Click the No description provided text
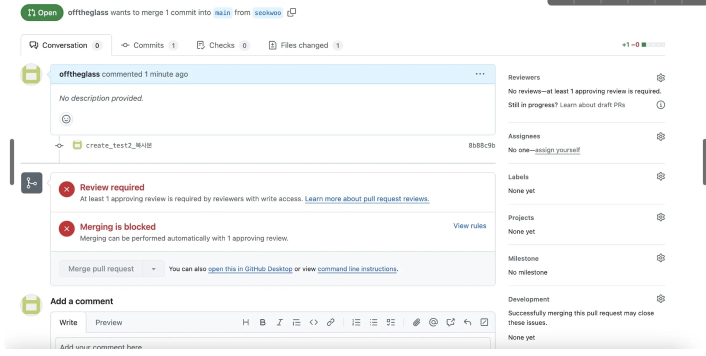This screenshot has width=706, height=356. [x=101, y=98]
